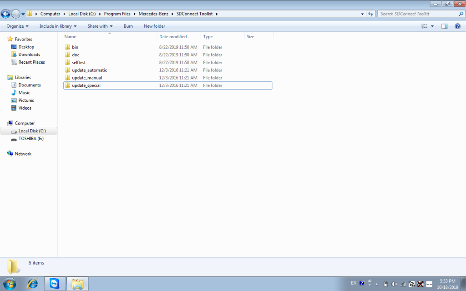Open the recent pages dropdown arrow

click(x=23, y=14)
